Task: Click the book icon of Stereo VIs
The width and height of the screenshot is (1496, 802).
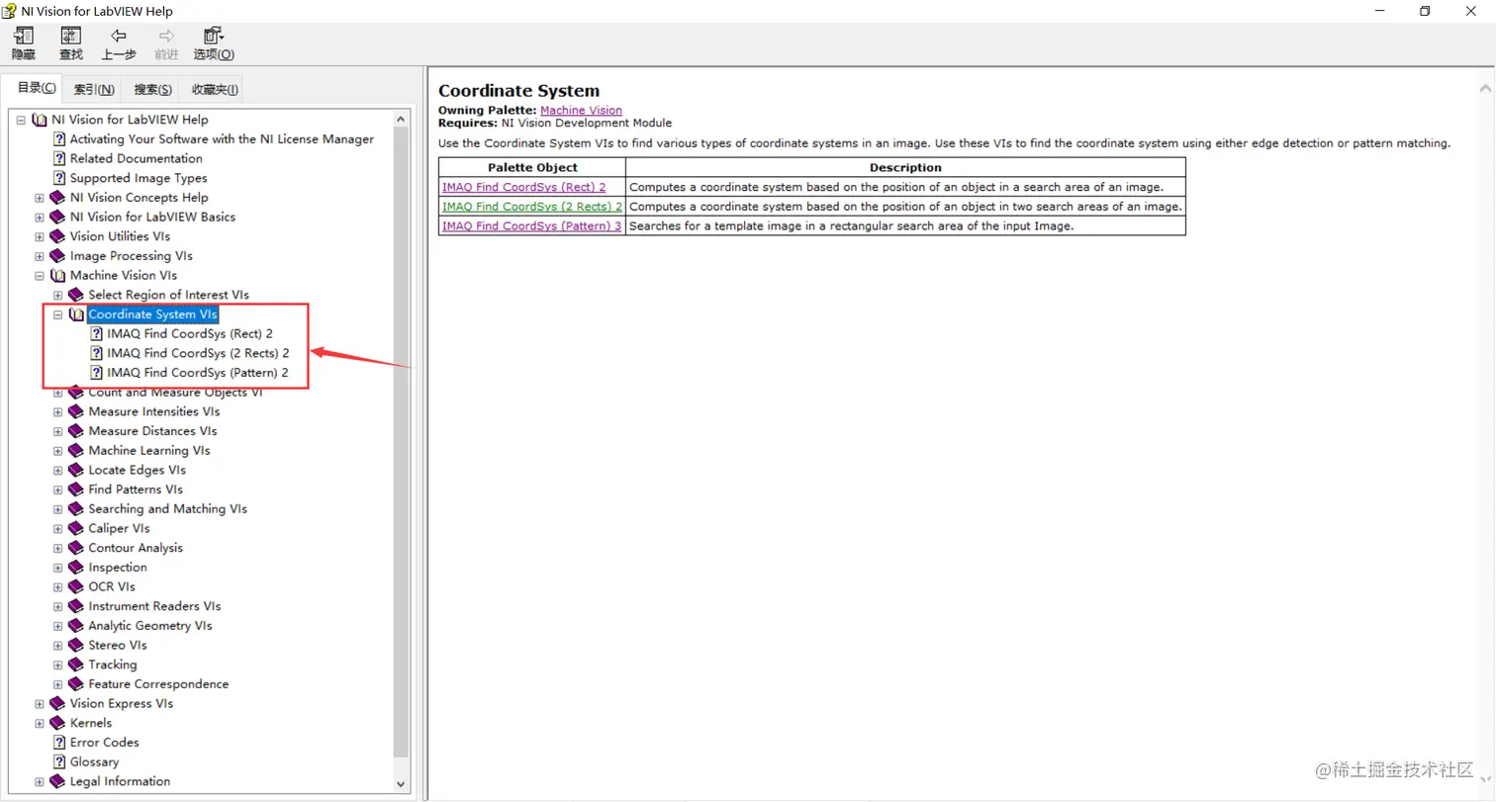Action: [x=76, y=646]
